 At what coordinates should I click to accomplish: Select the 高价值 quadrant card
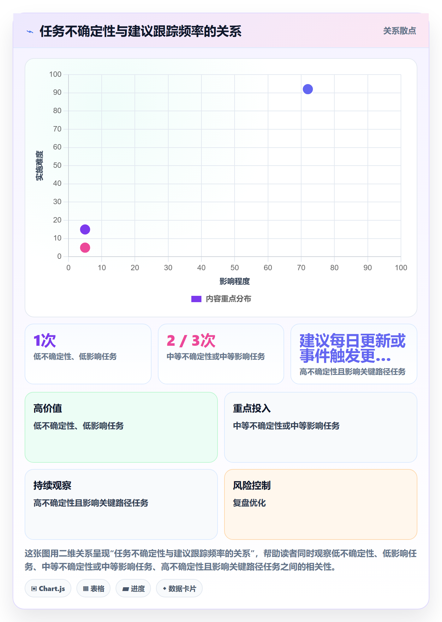pos(121,427)
